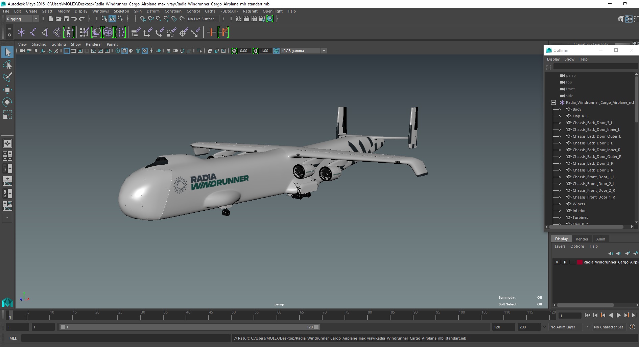Screen dimensions: 639x347
Task: Play animation backwards
Action: tap(611, 315)
